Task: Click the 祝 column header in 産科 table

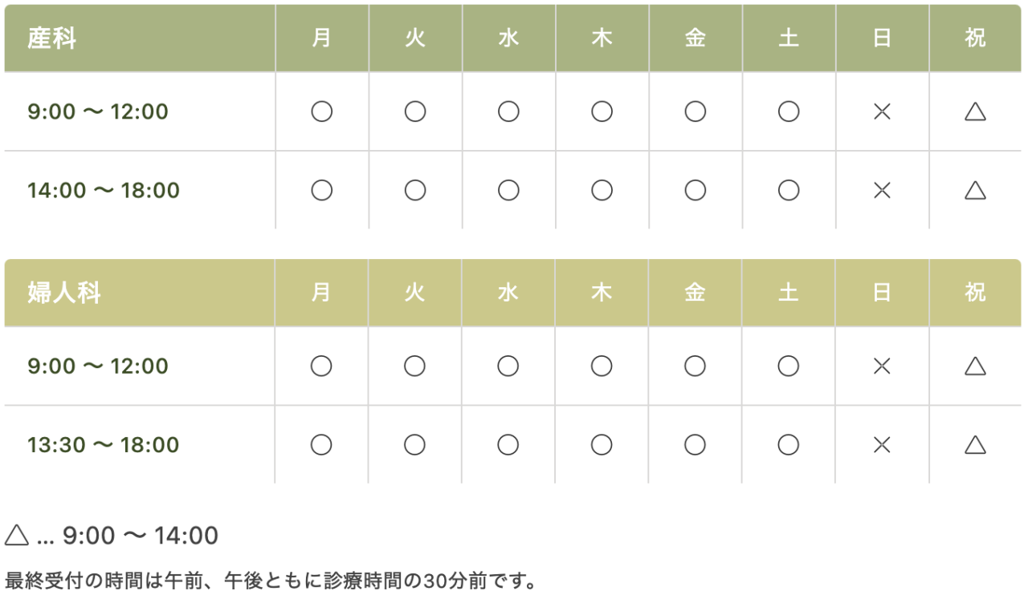Action: 975,38
